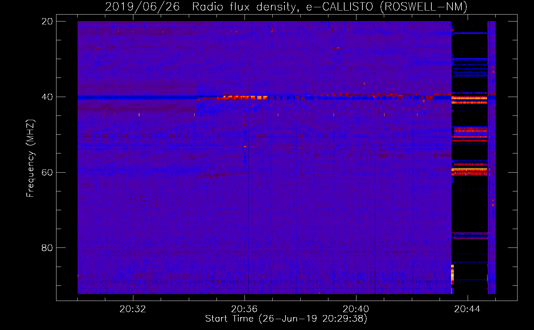Click the '20:40' time tick label
Viewport: 534px width, 330px height.
356,309
